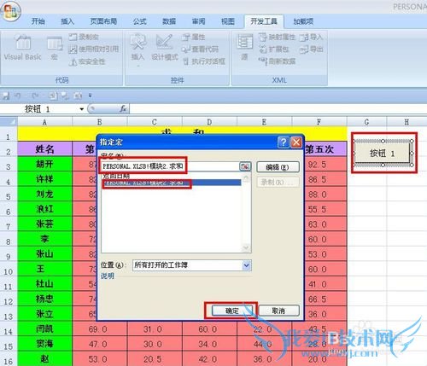Screen dimensions: 427x366
Task: Click 查看代码 view code
Action: click(x=201, y=49)
